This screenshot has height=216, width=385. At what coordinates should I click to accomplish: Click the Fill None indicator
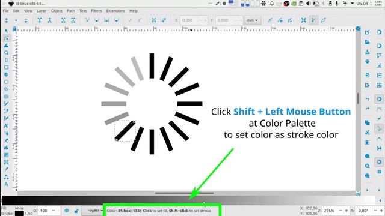(19, 208)
